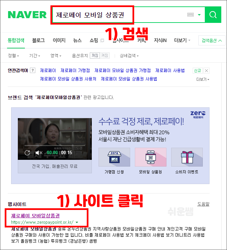Open the 영역 area dropdown
The height and width of the screenshot is (250, 227).
56,56
